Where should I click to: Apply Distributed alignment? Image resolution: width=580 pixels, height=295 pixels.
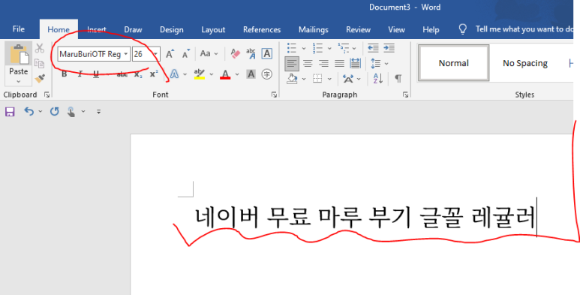point(355,63)
